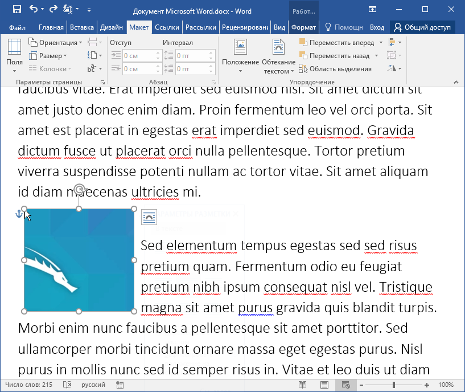The image size is (465, 392).
Task: Click the zoom out minus button
Action: pyautogui.click(x=361, y=385)
